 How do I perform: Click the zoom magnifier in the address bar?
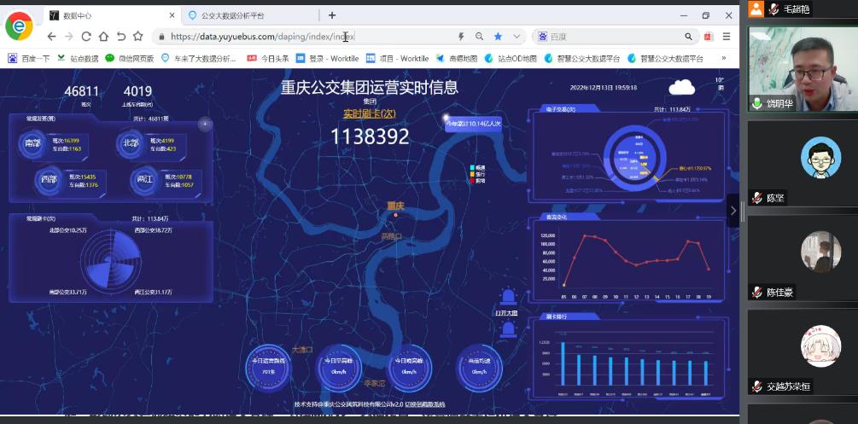coord(479,37)
